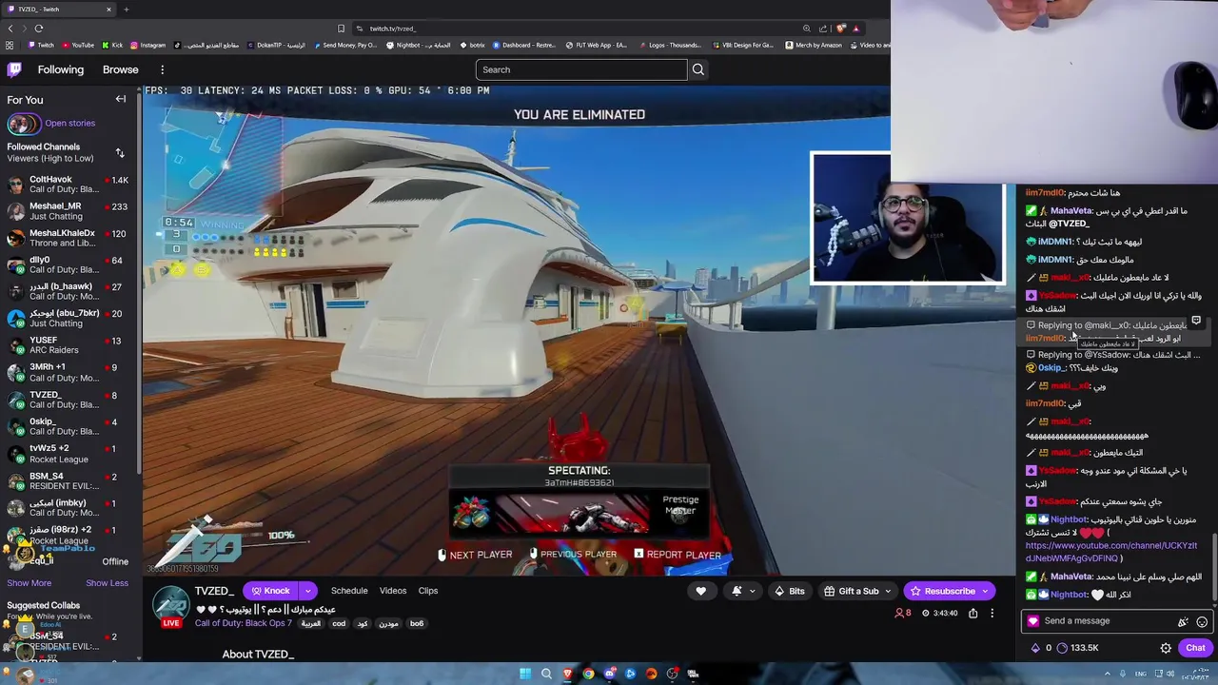Image resolution: width=1218 pixels, height=685 pixels.
Task: Open the Following page
Action: tap(61, 69)
